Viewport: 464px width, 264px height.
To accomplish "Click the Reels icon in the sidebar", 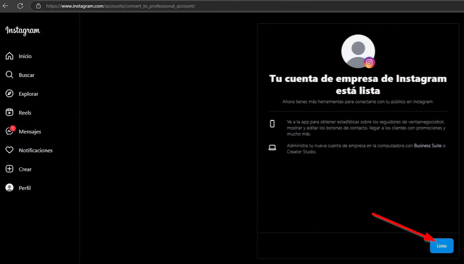I will [9, 113].
